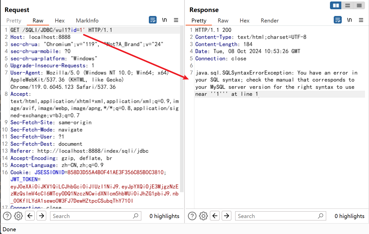Viewport: 369px width, 234px height.
Task: Switch to combined tabbed layout view
Action: [x=359, y=5]
